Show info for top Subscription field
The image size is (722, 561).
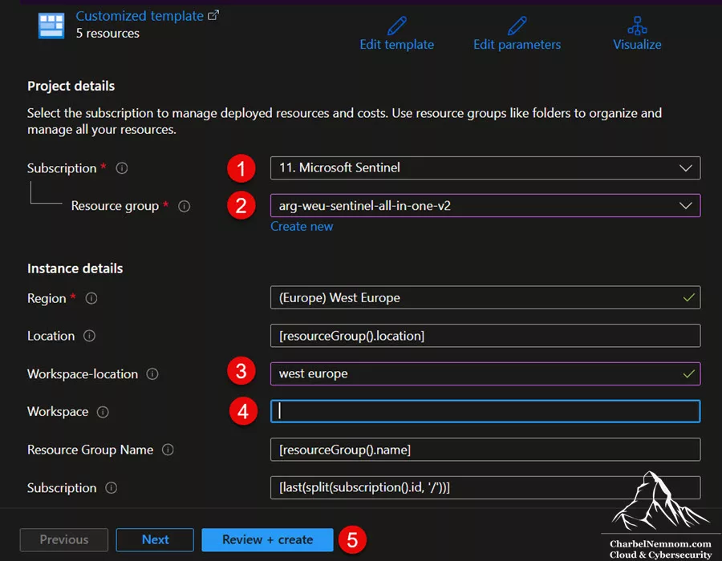click(x=122, y=168)
